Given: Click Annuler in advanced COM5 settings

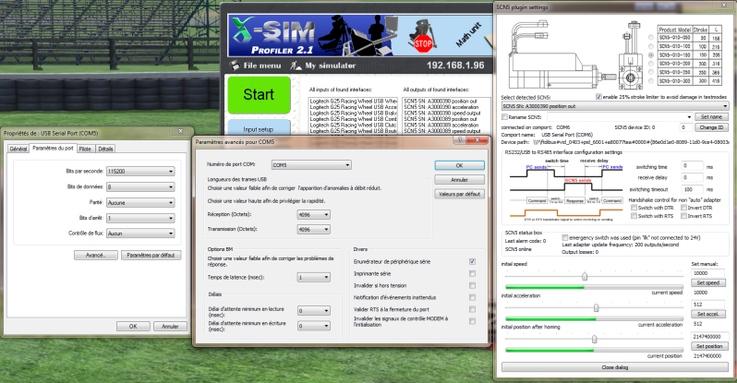Looking at the screenshot, I should tap(459, 180).
